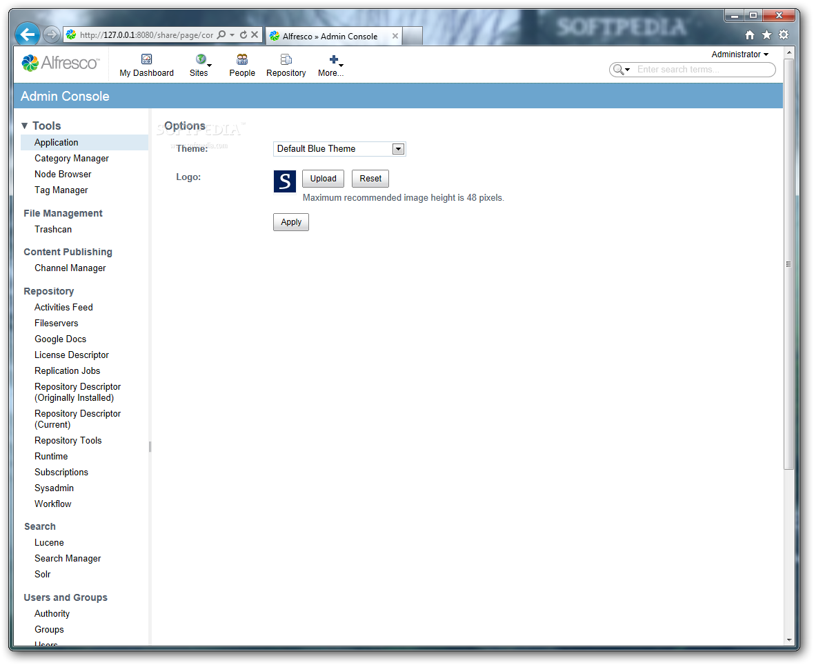Click the browser Back arrow

(x=27, y=34)
